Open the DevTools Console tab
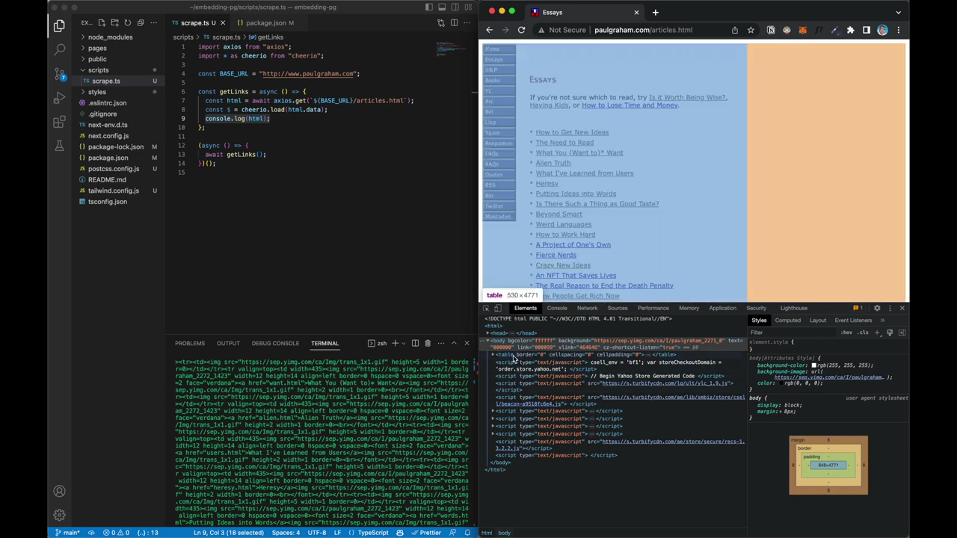 (x=557, y=308)
